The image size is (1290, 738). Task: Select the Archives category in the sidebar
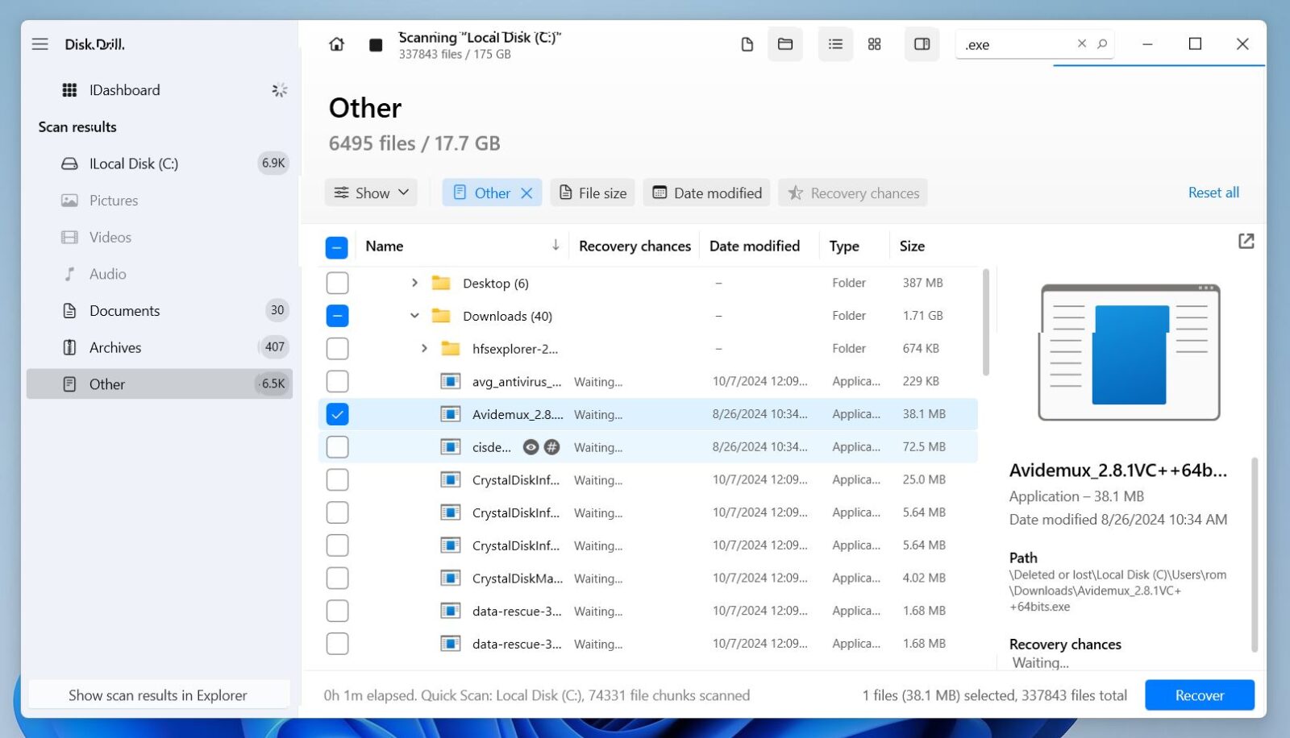pyautogui.click(x=115, y=347)
